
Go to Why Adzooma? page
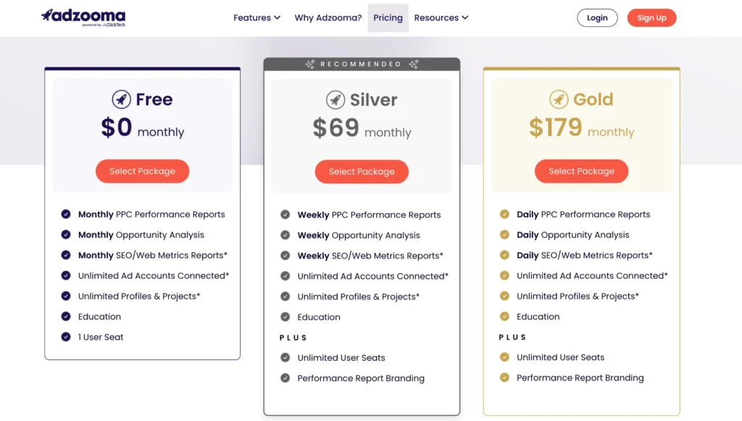click(x=328, y=18)
